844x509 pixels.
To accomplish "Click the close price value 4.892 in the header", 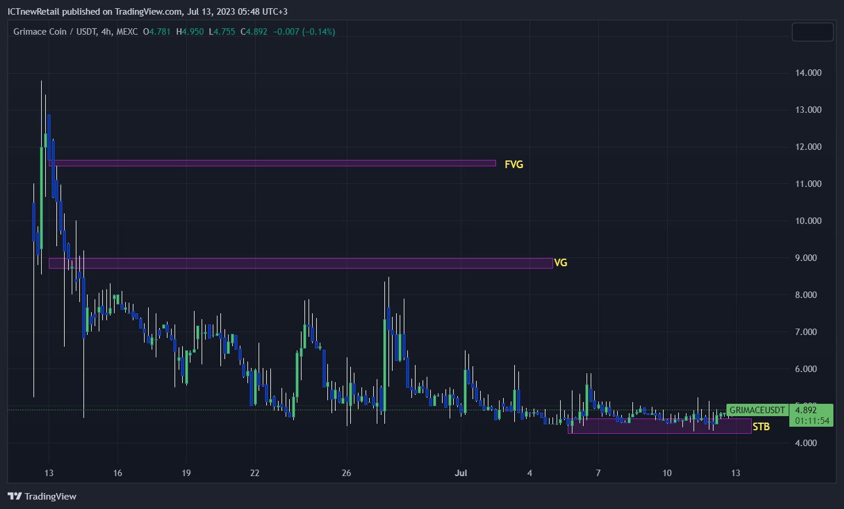I will pyautogui.click(x=257, y=32).
